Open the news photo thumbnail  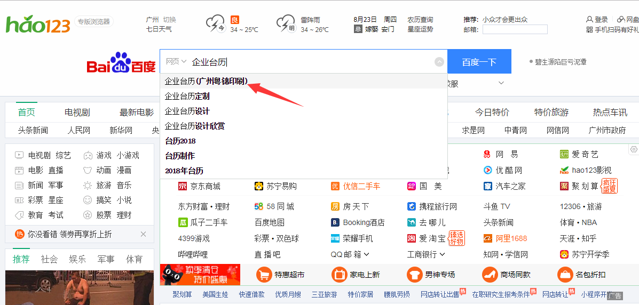[80, 287]
